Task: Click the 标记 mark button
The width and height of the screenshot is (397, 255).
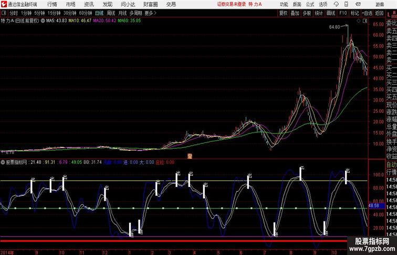Action: tap(354, 13)
